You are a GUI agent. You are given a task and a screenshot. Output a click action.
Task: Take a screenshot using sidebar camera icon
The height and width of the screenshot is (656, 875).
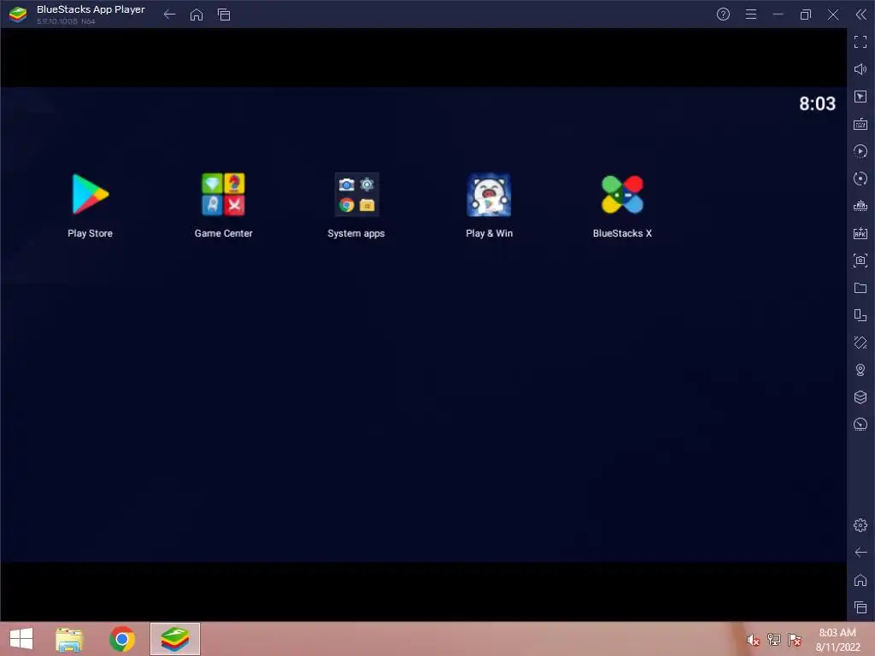click(x=860, y=261)
